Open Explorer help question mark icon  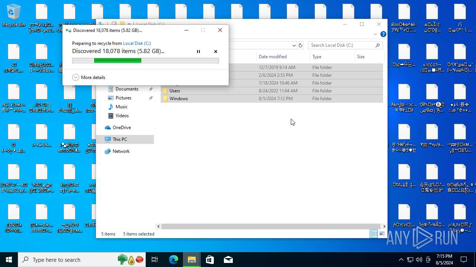[x=383, y=34]
